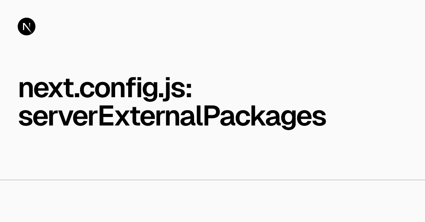Click the left end of the divider line
Screen dimensions: 425x222
click(1, 180)
